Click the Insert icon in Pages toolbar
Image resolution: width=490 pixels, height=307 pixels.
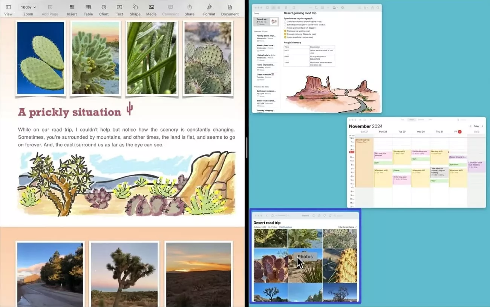click(x=72, y=7)
